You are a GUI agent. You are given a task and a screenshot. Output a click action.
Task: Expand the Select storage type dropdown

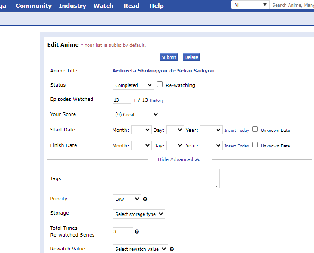[x=138, y=214]
